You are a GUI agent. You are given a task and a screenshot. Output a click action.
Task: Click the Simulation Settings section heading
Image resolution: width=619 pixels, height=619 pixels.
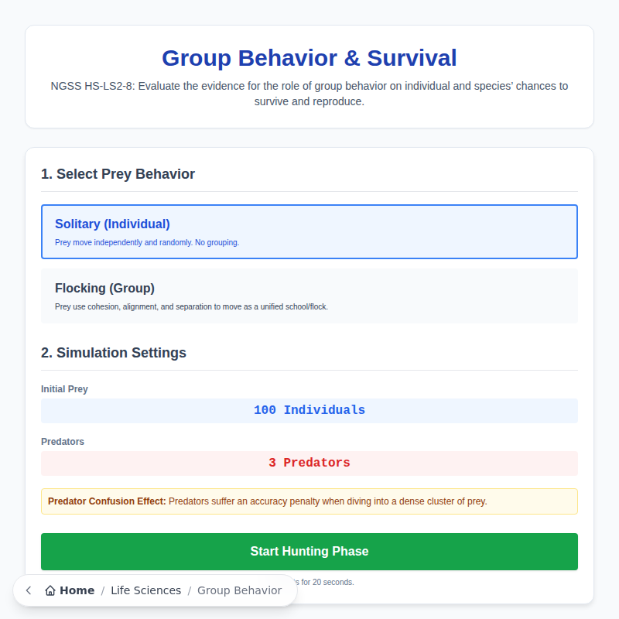pyautogui.click(x=114, y=353)
